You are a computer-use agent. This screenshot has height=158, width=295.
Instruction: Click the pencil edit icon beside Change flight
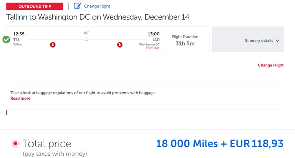click(77, 6)
